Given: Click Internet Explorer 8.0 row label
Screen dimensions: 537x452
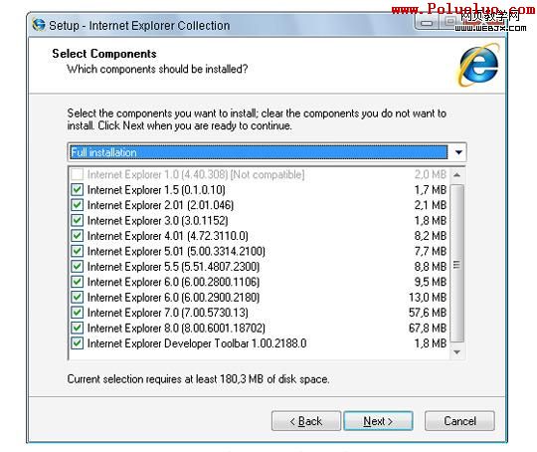Looking at the screenshot, I should [176, 328].
